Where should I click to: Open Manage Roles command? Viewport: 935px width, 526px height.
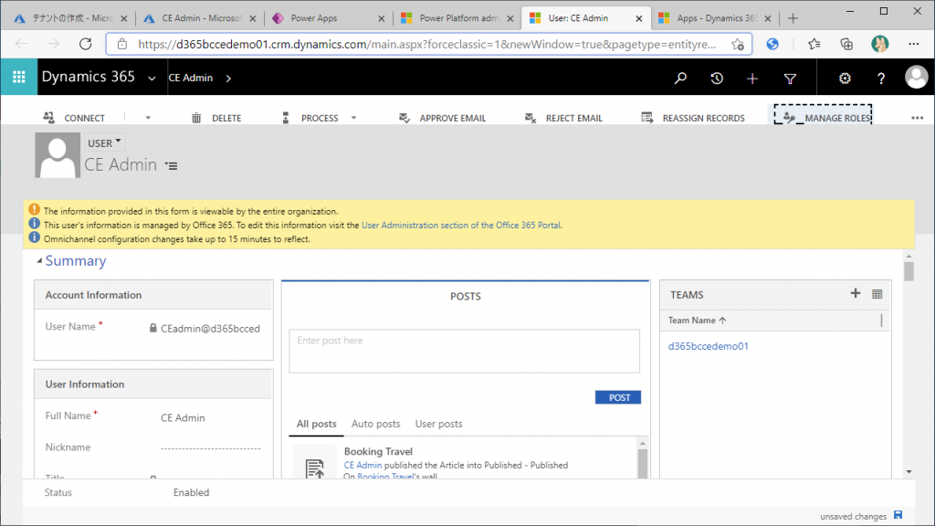click(x=823, y=115)
